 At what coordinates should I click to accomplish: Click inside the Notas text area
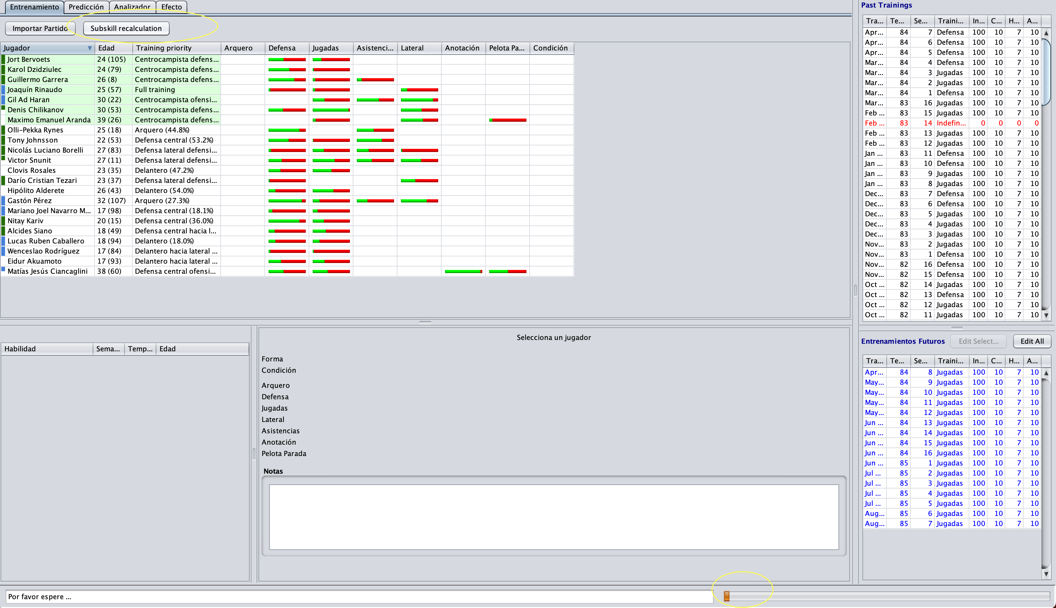point(554,517)
